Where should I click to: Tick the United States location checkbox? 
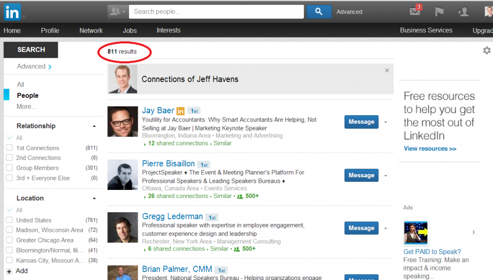click(10, 220)
